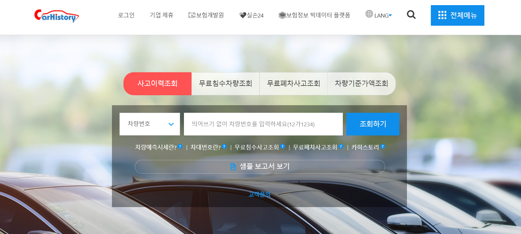The width and height of the screenshot is (521, 234).
Task: Click the 전체메뉴 button
Action: pos(457,15)
